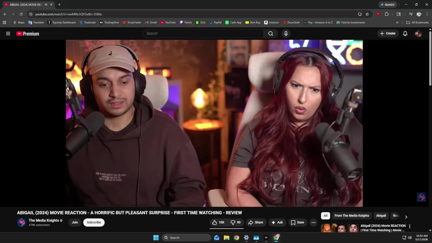Image resolution: width=432 pixels, height=243 pixels.
Task: View site information icon in address bar
Action: click(31, 14)
